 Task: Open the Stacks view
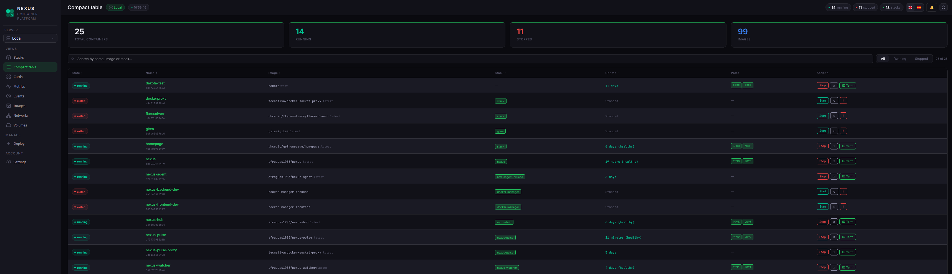point(19,58)
